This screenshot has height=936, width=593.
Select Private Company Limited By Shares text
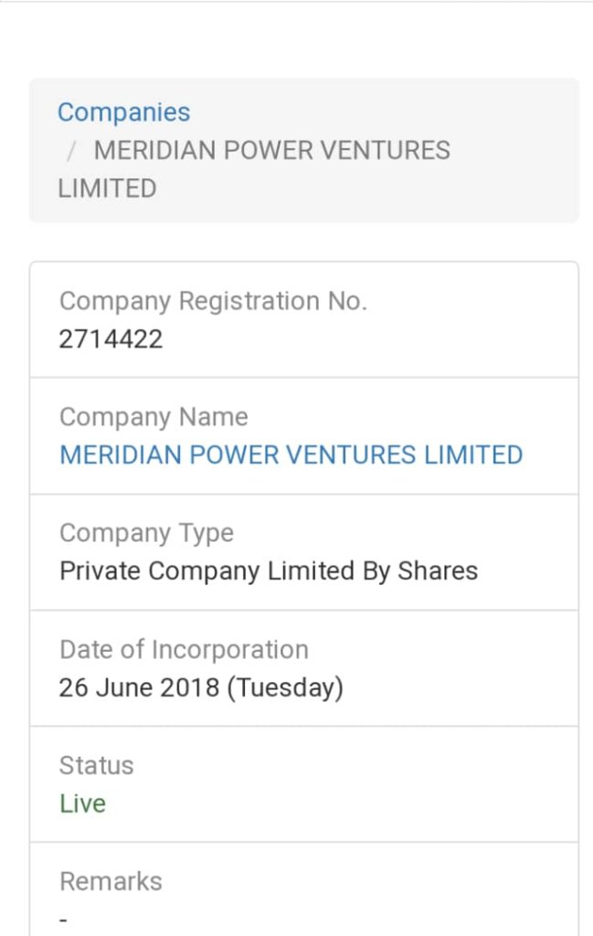(x=269, y=571)
